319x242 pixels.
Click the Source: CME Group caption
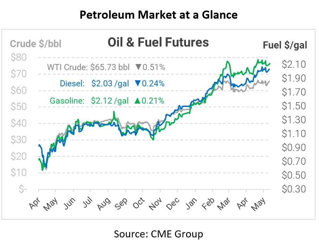[158, 234]
